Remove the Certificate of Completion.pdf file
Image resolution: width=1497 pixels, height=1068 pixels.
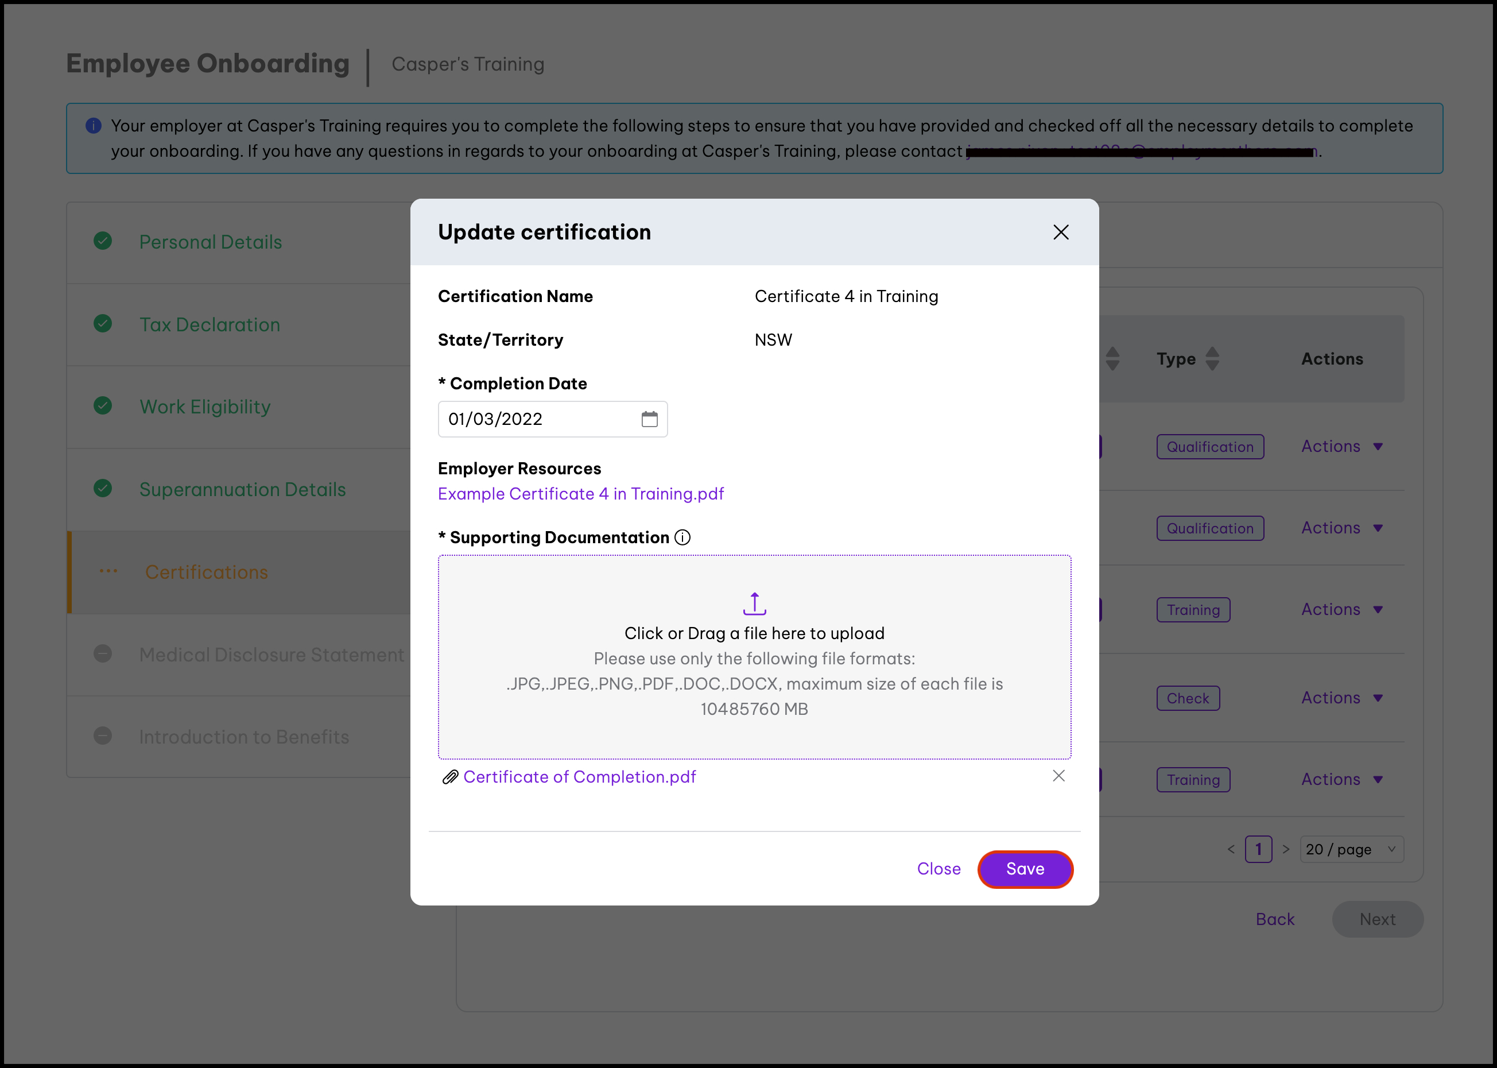[1058, 776]
